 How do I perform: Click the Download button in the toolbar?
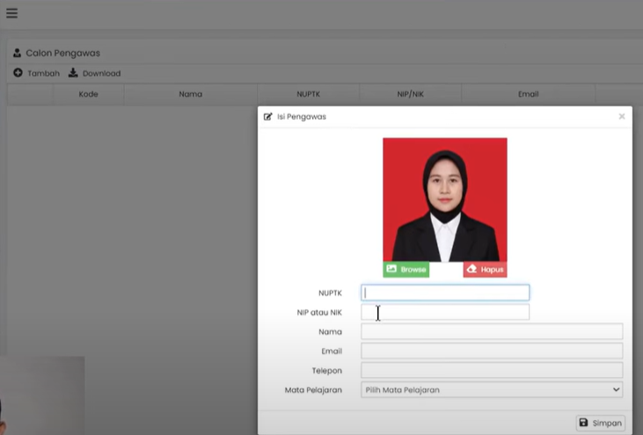point(95,73)
